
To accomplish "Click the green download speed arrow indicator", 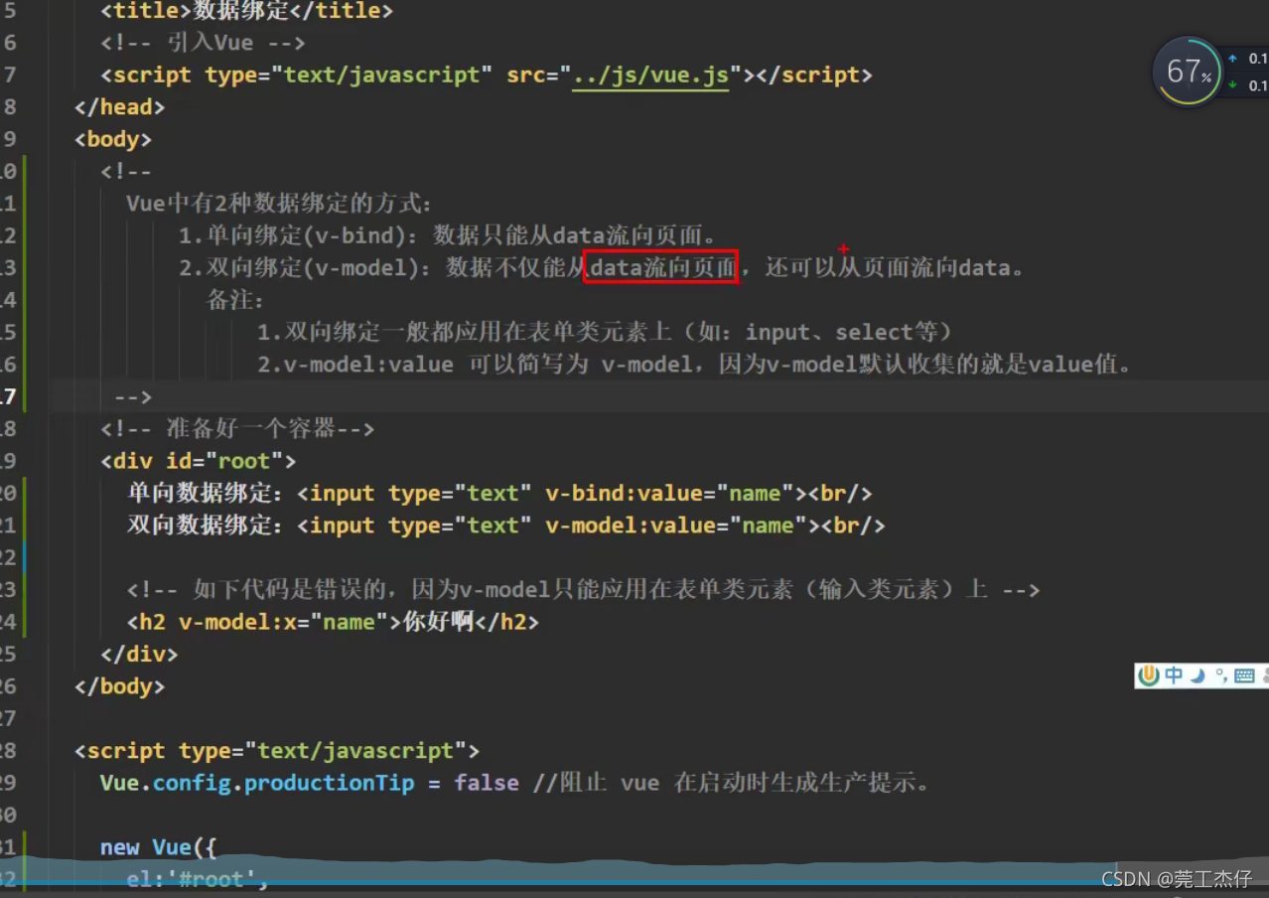I will click(1233, 85).
